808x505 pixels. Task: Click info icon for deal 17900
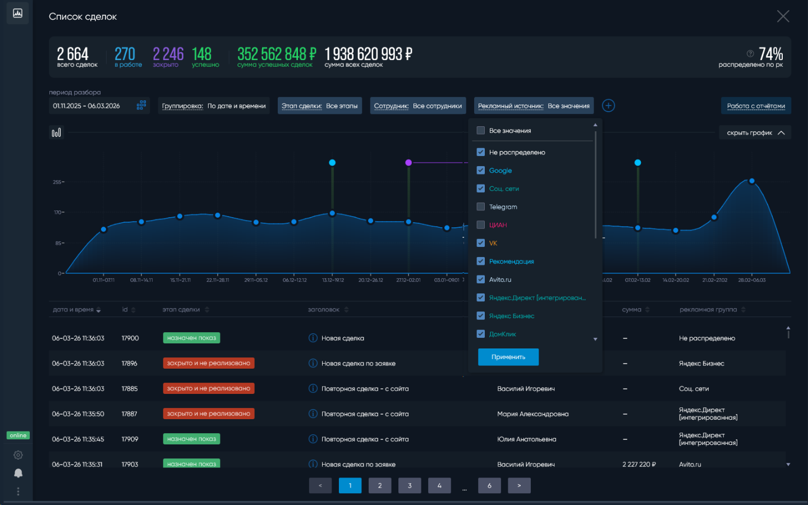[313, 338]
